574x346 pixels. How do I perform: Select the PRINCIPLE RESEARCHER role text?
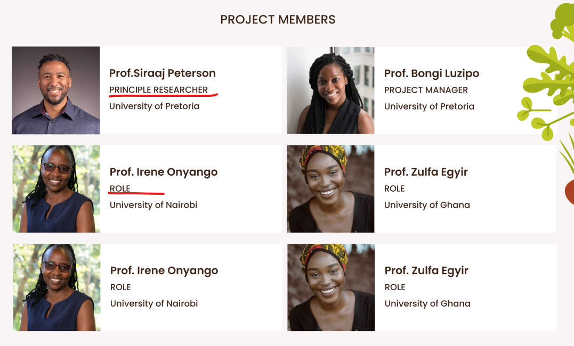click(x=158, y=89)
